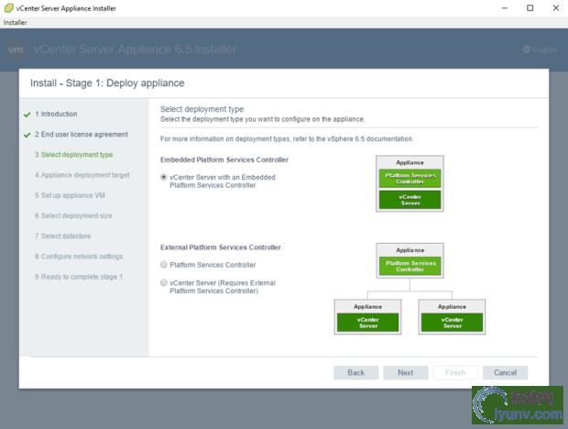This screenshot has width=568, height=429.
Task: Click embedded Appliance diagram's vCenter Server box
Action: click(410, 200)
